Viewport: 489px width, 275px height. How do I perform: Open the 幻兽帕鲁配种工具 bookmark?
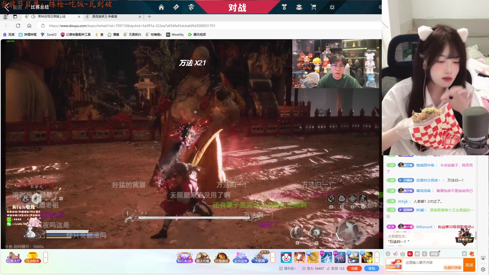[x=76, y=35]
